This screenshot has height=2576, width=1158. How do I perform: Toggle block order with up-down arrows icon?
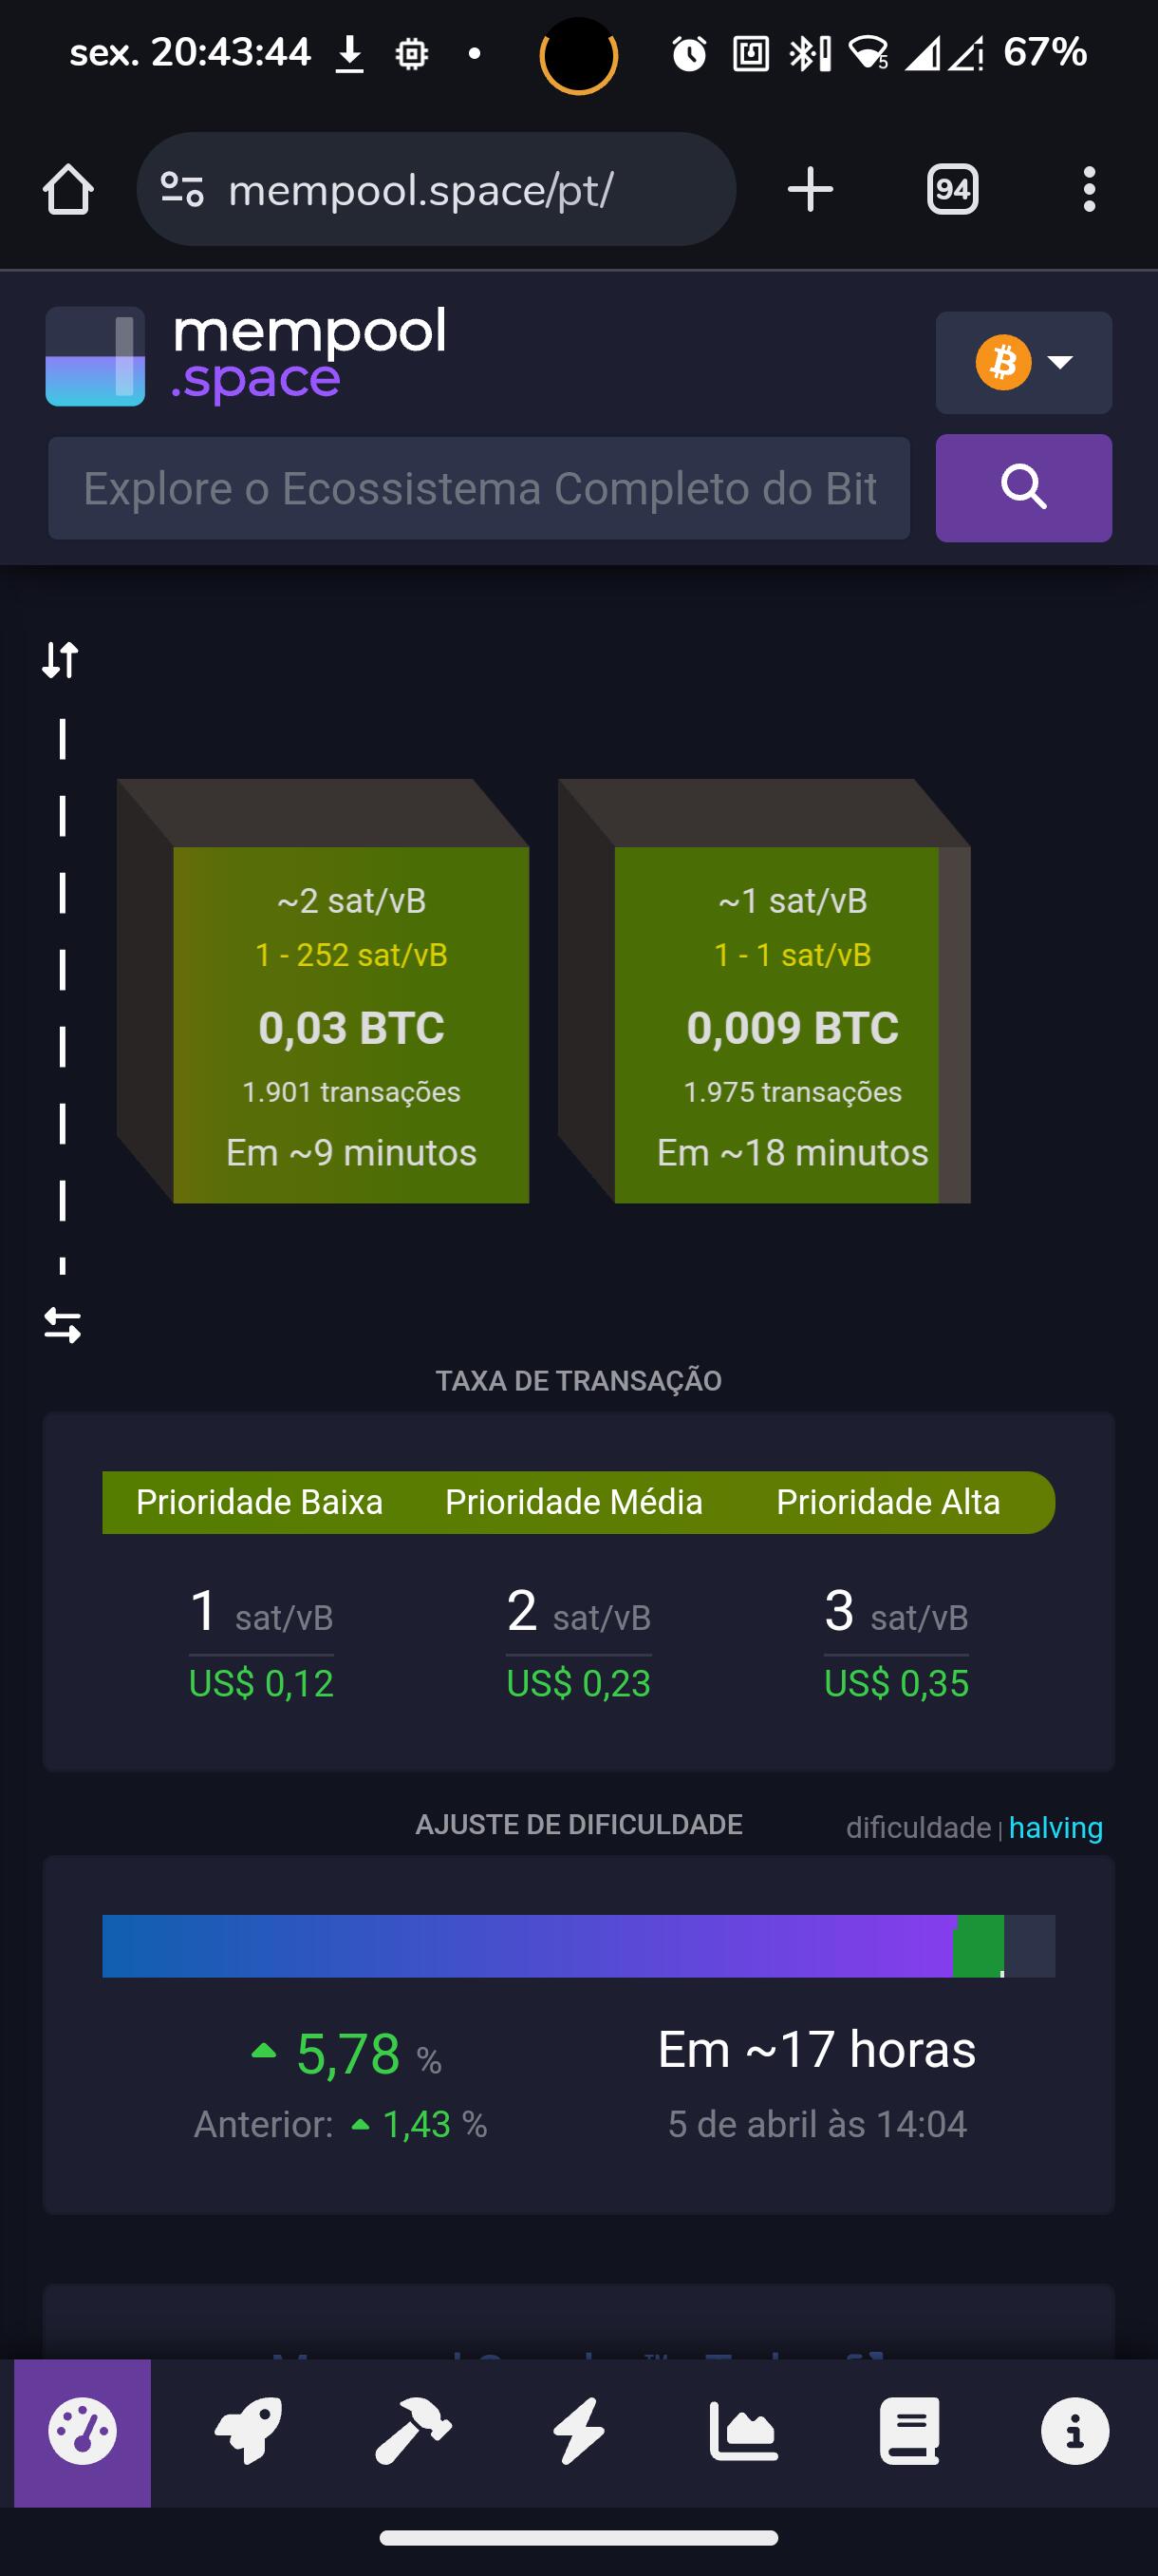click(60, 660)
